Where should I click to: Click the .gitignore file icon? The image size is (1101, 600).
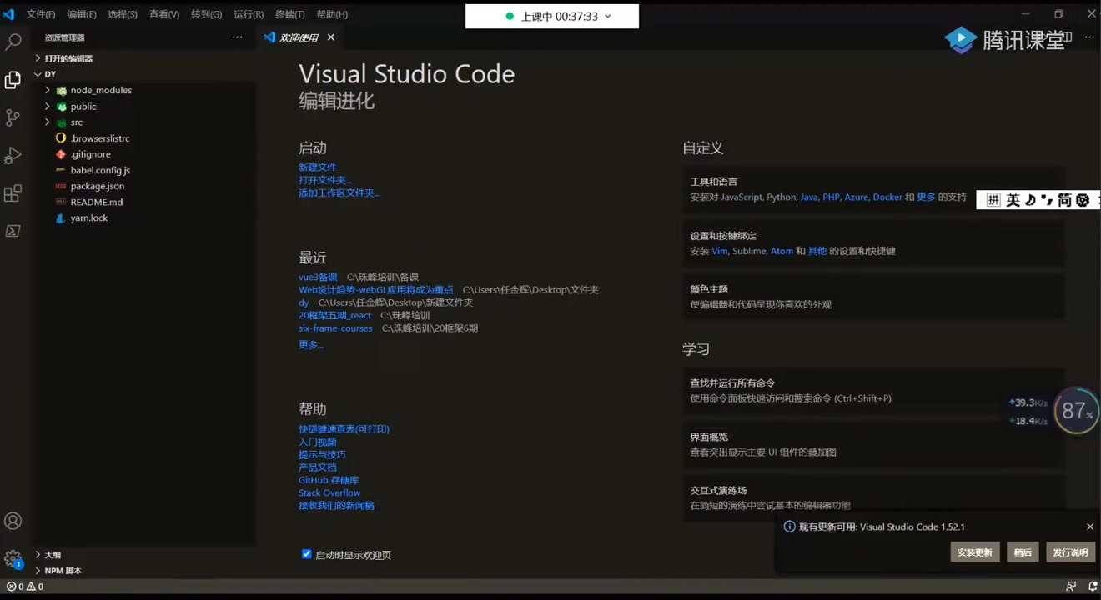60,154
